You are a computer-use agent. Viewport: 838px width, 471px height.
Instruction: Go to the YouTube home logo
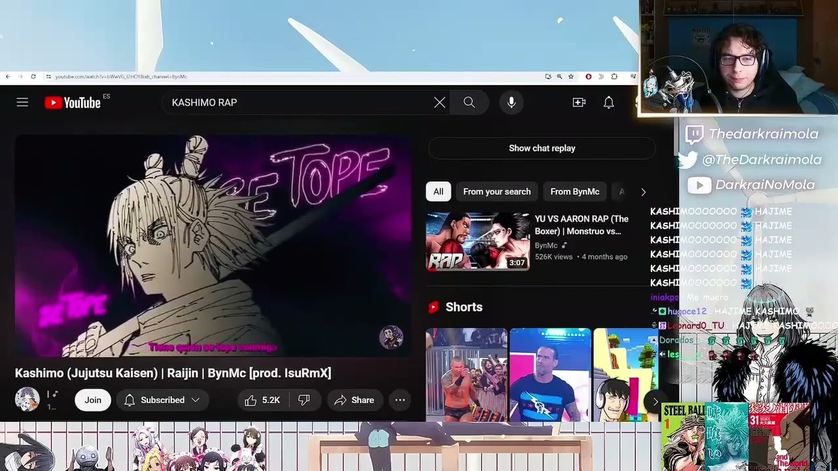(x=73, y=103)
